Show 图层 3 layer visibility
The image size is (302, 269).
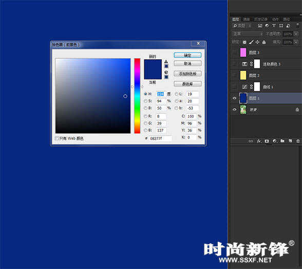pyautogui.click(x=234, y=52)
